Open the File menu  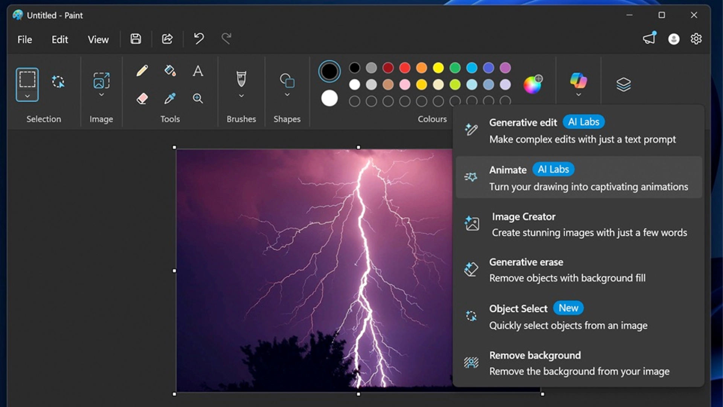[x=24, y=39]
